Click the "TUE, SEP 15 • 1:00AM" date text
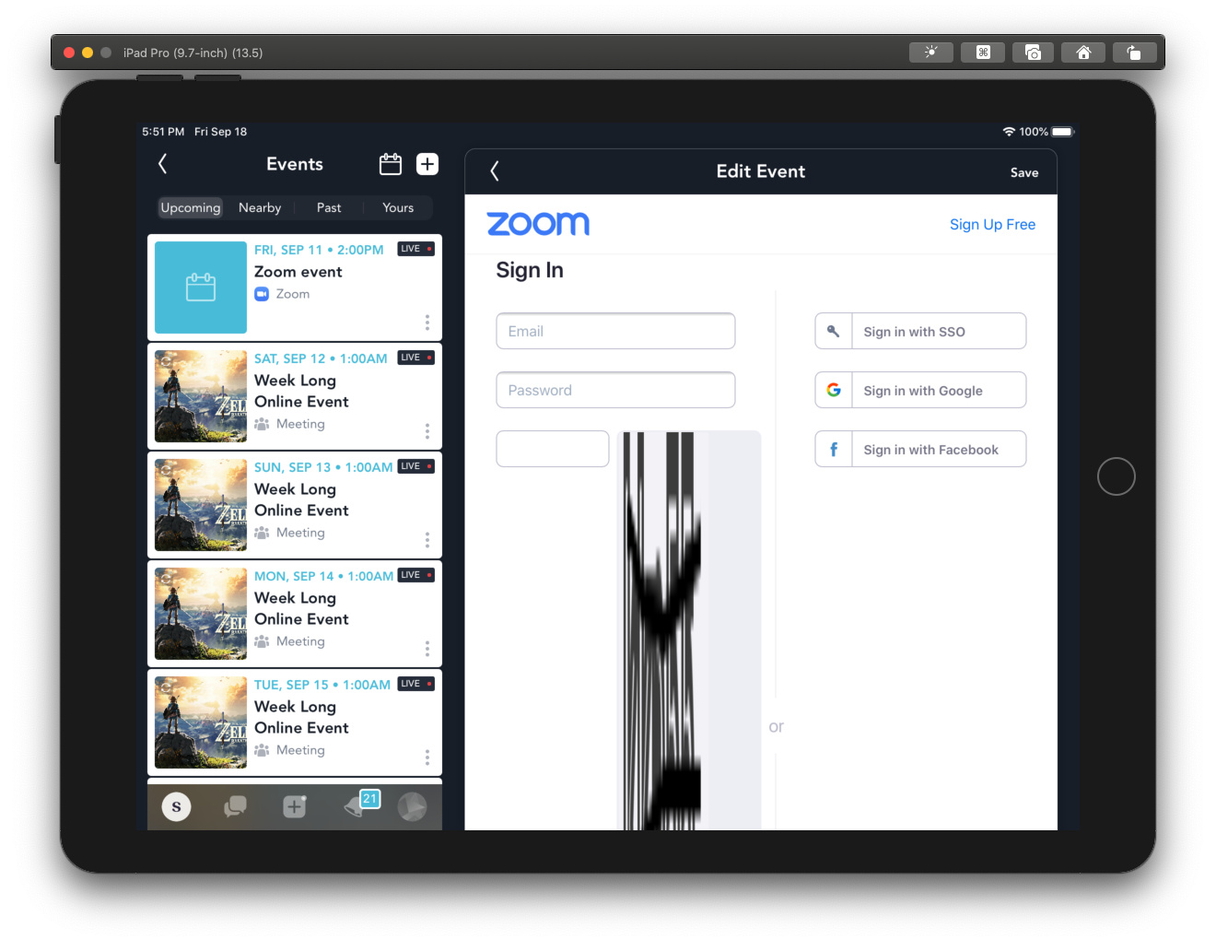Viewport: 1216px width, 951px height. [x=322, y=685]
